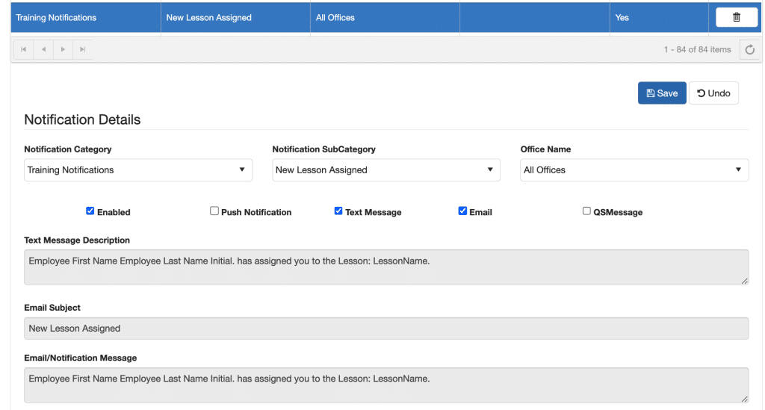Go to next page of grid
This screenshot has height=410, width=765.
click(63, 49)
